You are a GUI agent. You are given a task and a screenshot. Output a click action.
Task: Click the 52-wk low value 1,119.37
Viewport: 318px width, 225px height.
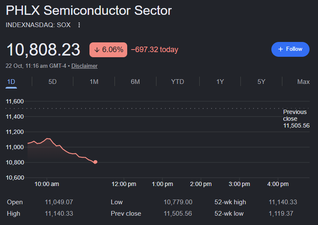click(x=281, y=214)
